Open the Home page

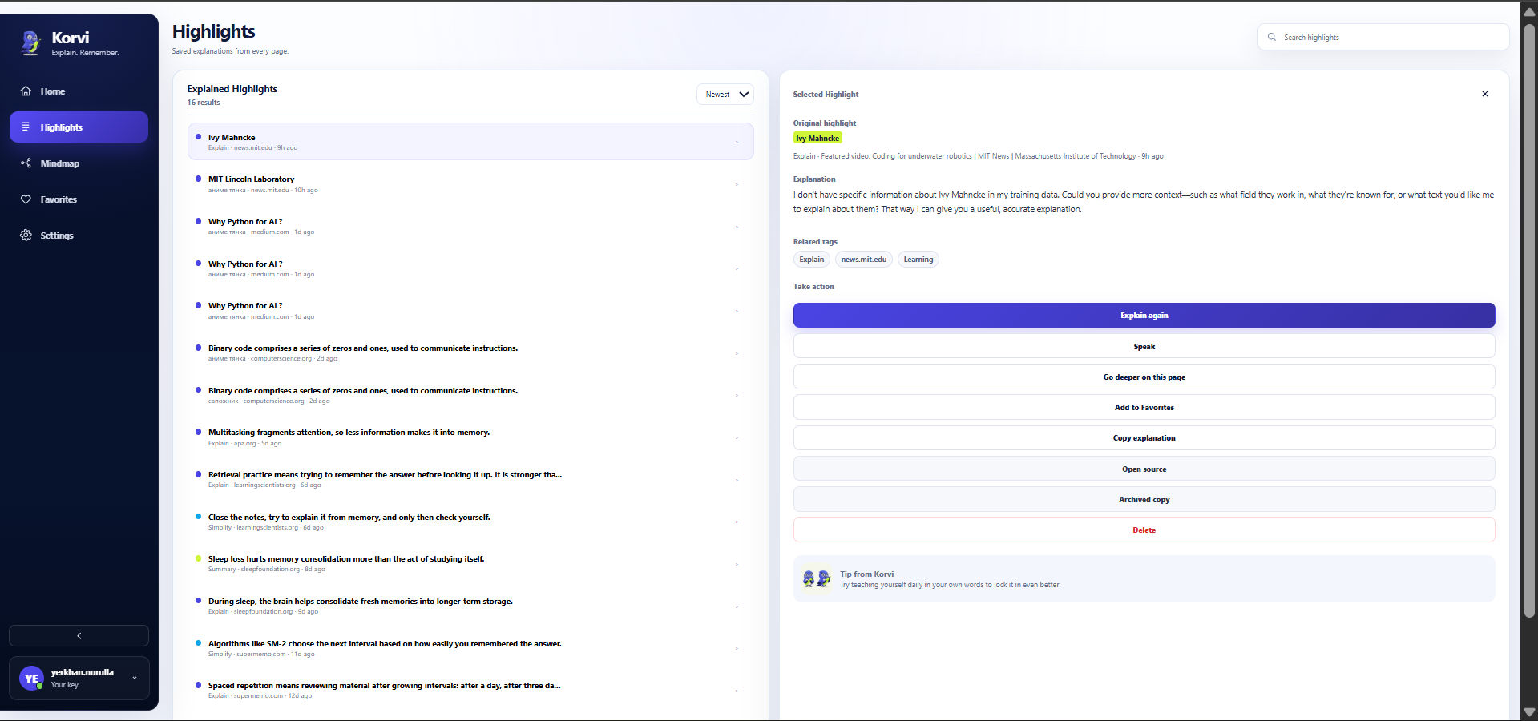(x=79, y=91)
